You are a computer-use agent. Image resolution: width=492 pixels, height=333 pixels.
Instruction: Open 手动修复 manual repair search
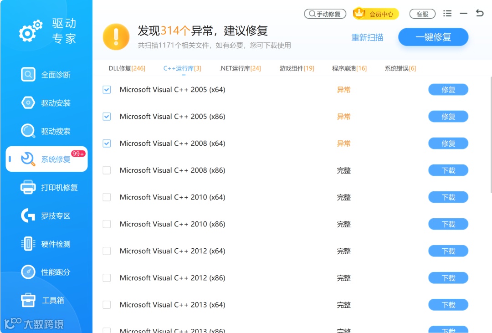325,14
